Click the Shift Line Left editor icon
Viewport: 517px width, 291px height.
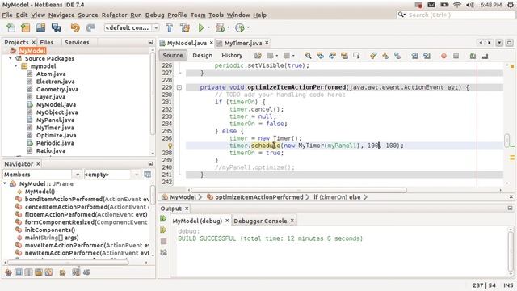click(x=414, y=56)
